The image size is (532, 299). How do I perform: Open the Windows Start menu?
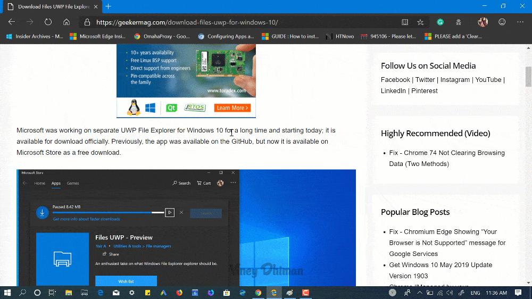click(x=7, y=293)
